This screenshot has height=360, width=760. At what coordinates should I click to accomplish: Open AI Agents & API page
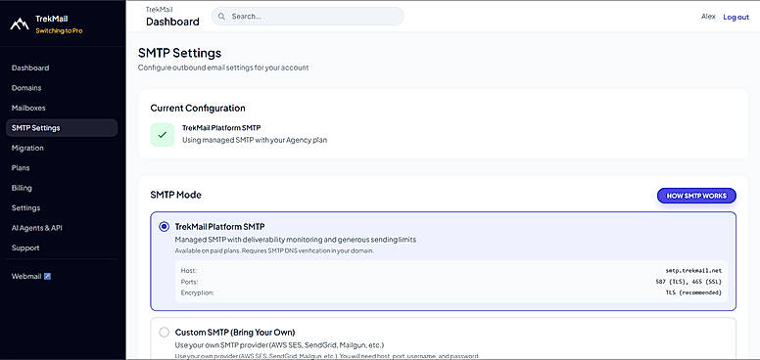[37, 228]
